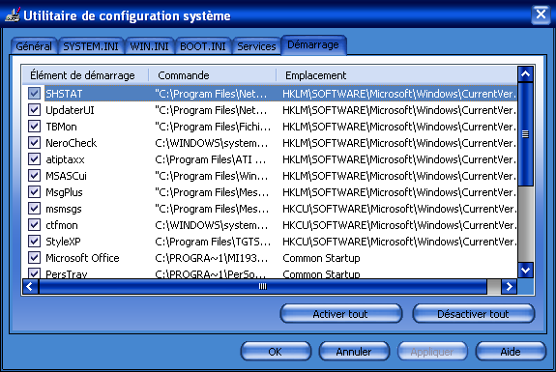Select the atiptaxx entry name
Image resolution: width=556 pixels, height=372 pixels.
point(65,159)
